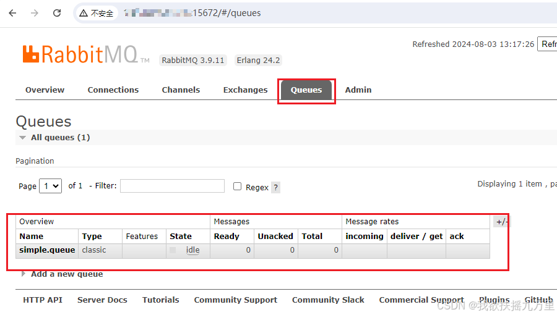Image resolution: width=557 pixels, height=315 pixels.
Task: Open the simple.queue queue link
Action: [47, 250]
